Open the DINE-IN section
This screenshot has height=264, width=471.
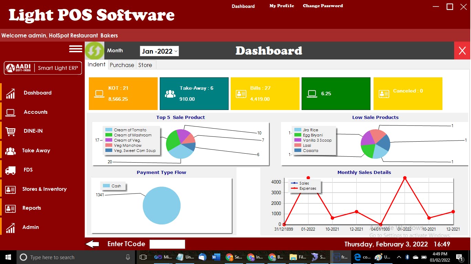pyautogui.click(x=33, y=131)
